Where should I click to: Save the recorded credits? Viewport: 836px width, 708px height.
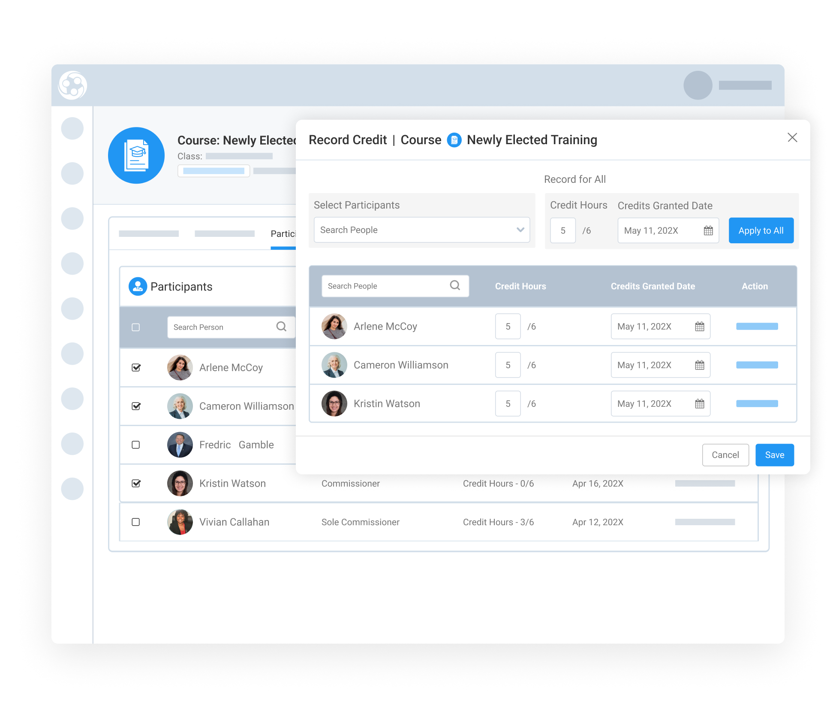click(774, 455)
